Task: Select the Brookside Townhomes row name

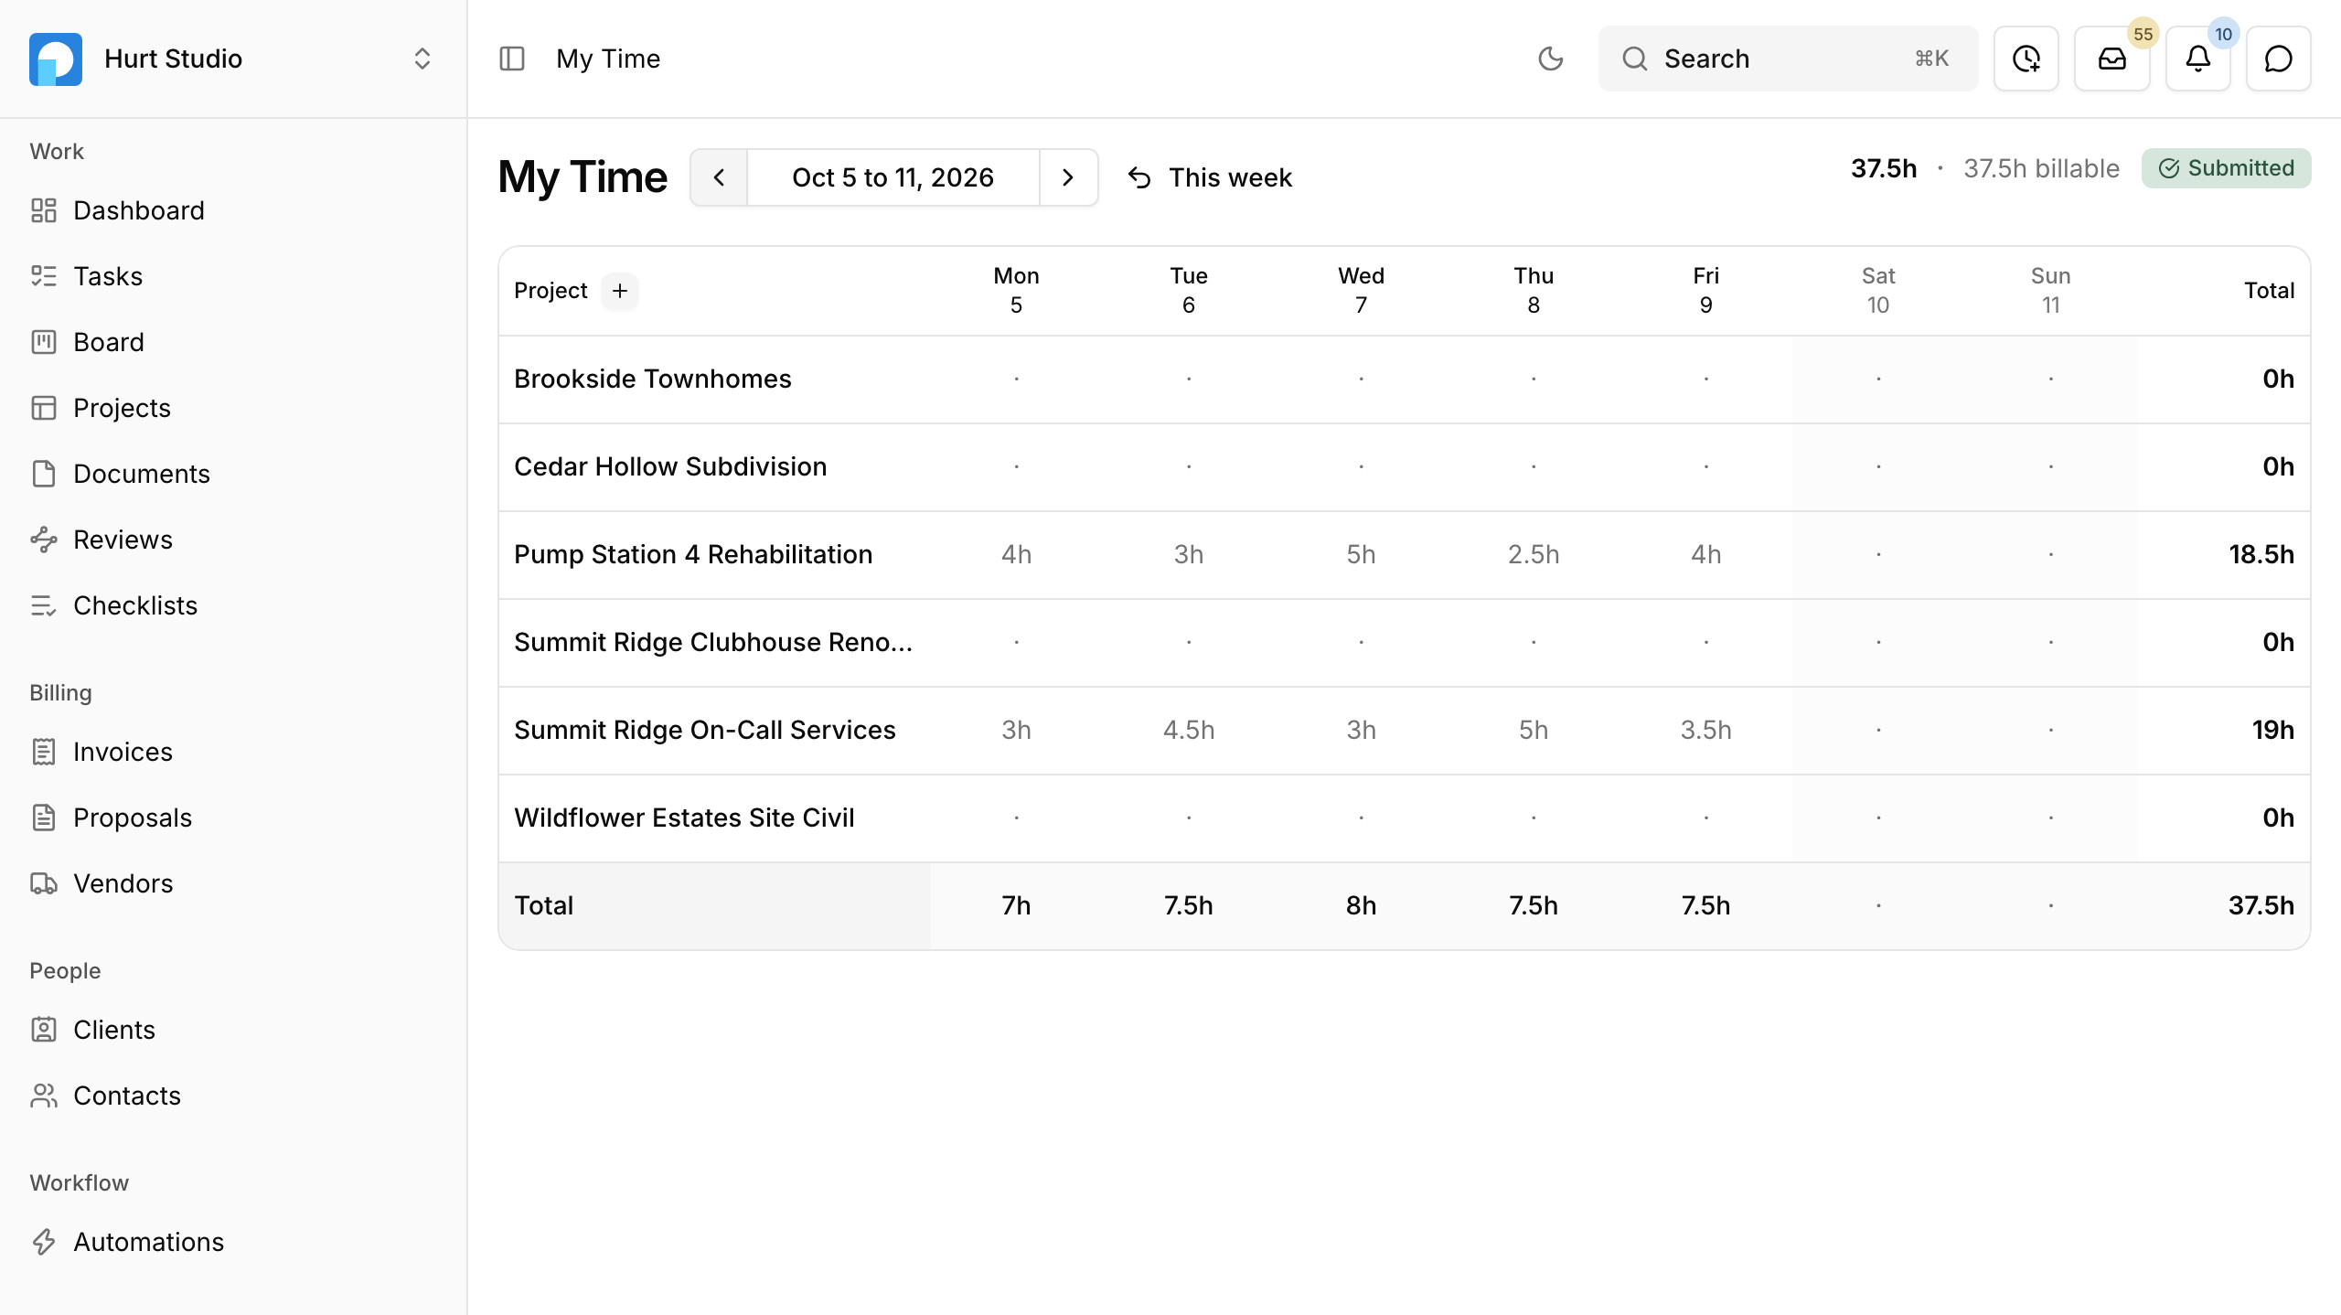Action: [653, 379]
